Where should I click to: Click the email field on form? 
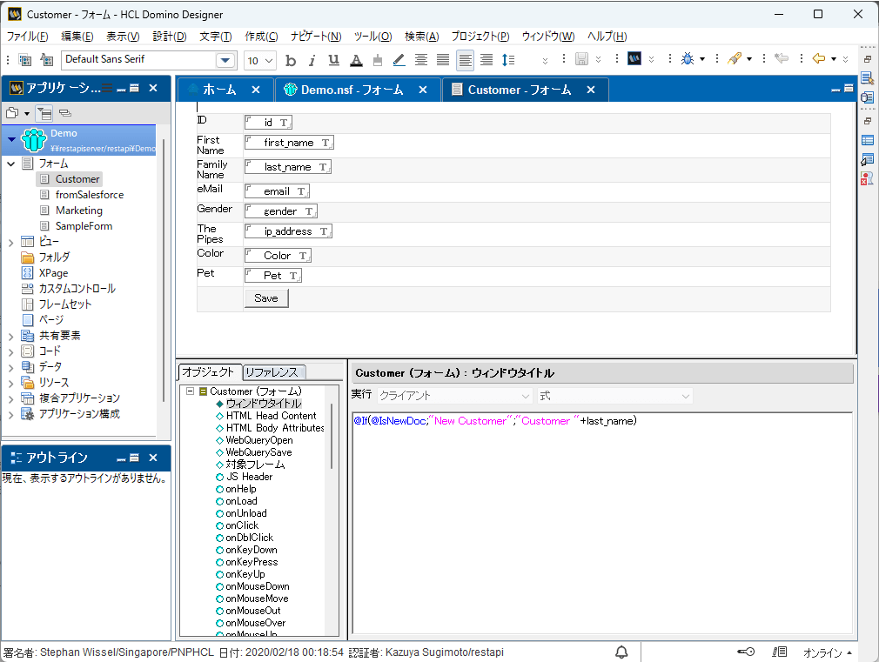(277, 191)
